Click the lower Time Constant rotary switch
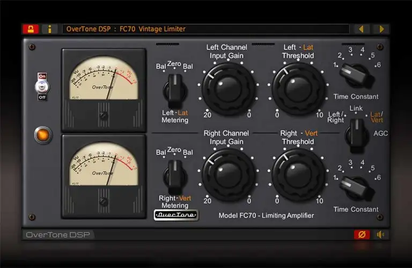This screenshot has height=268, width=412. point(357,188)
